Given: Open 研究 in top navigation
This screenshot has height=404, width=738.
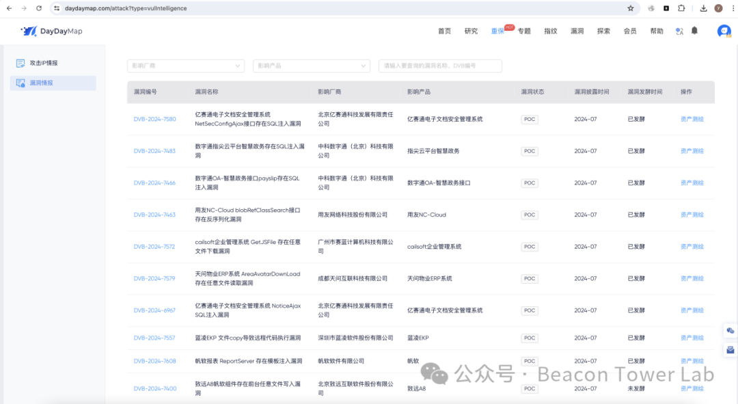Looking at the screenshot, I should (471, 31).
